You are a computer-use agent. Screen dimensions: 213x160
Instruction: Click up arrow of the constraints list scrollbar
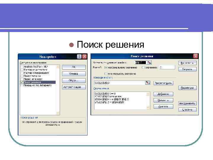pos(148,94)
